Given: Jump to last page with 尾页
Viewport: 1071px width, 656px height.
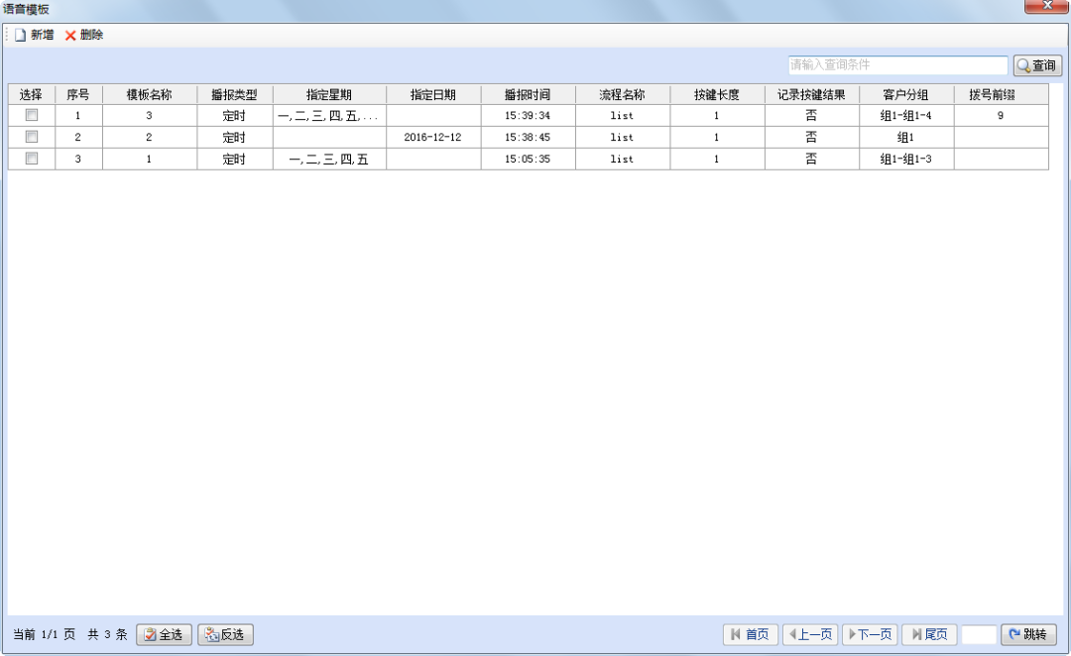Looking at the screenshot, I should pyautogui.click(x=928, y=634).
